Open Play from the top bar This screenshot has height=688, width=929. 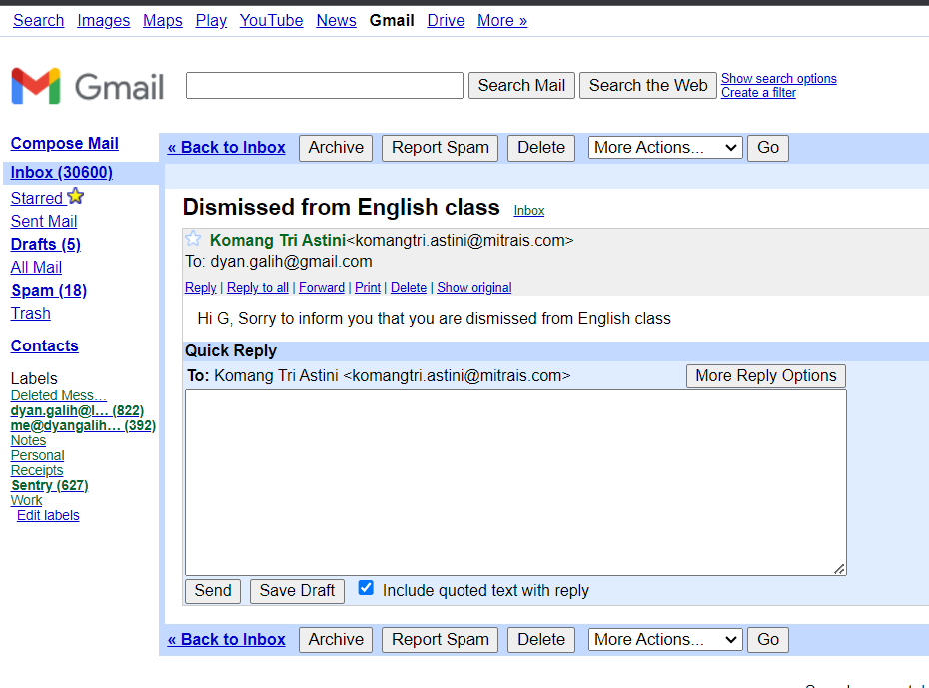[211, 21]
